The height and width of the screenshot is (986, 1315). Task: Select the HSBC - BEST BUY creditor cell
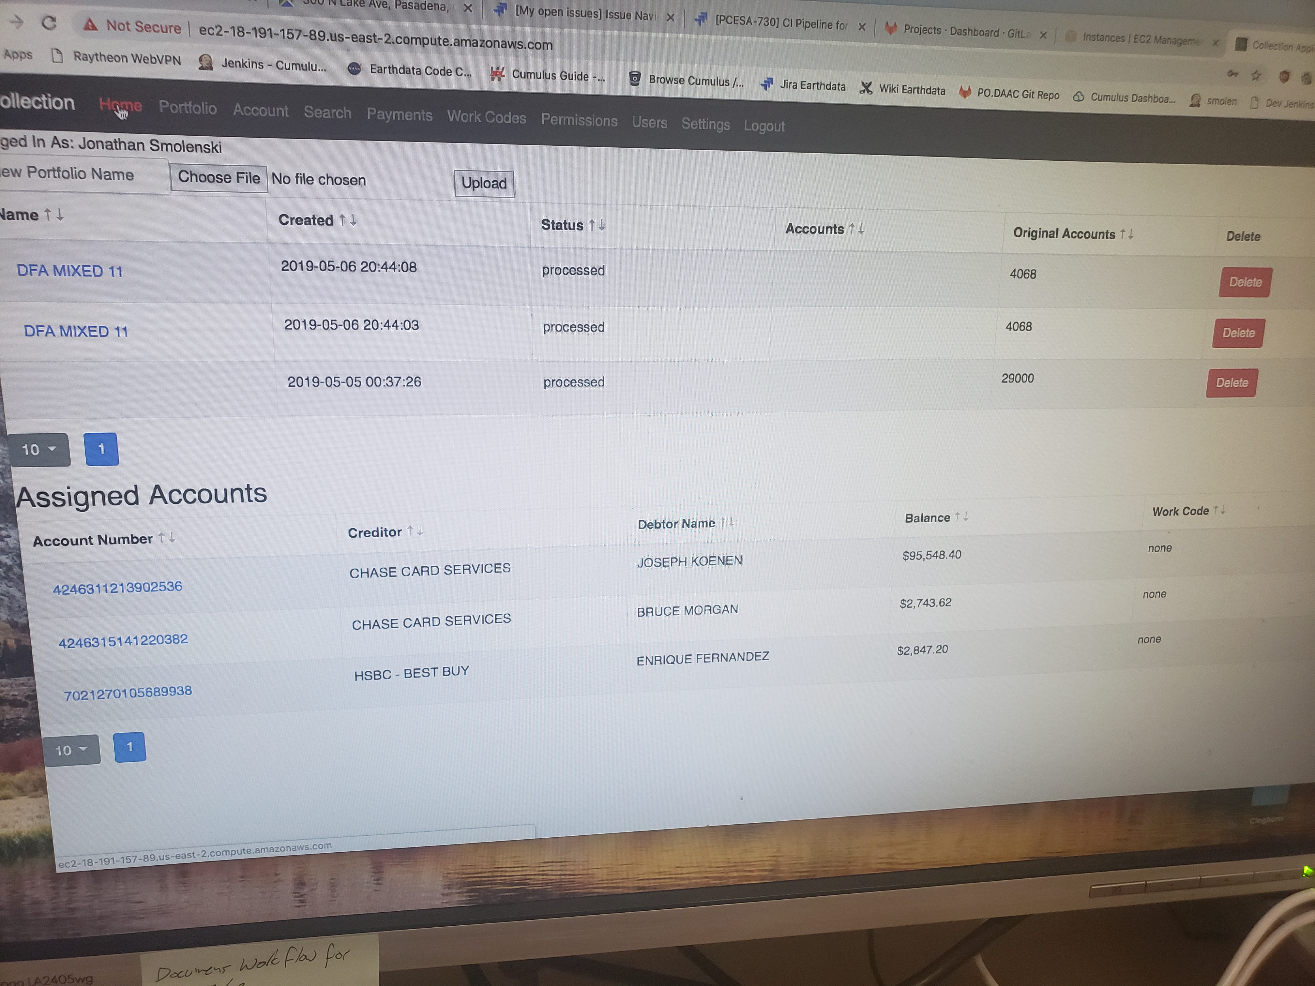point(411,673)
